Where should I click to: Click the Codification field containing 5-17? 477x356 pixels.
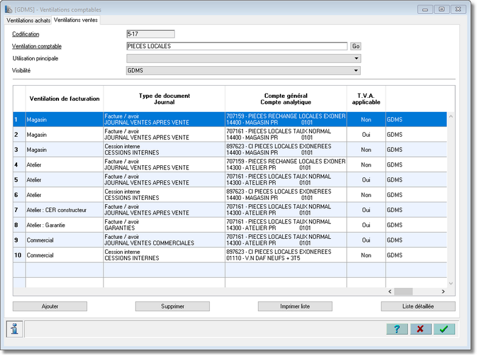pyautogui.click(x=151, y=34)
